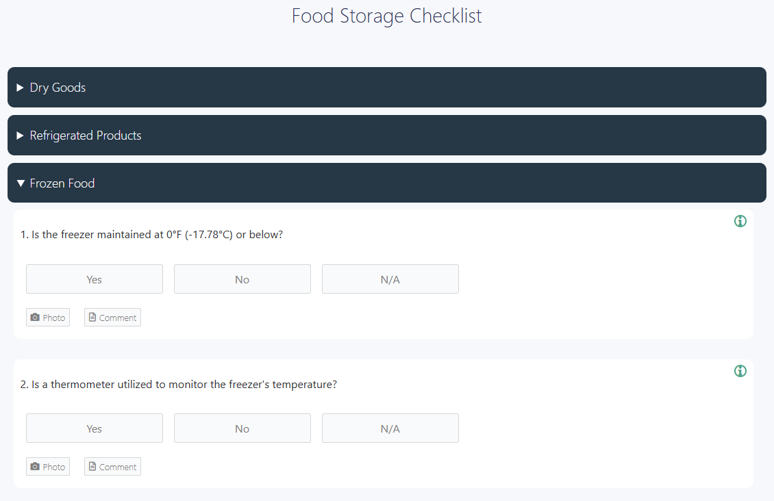This screenshot has width=774, height=501.
Task: Choose N/A for the thermometer question
Action: pyautogui.click(x=390, y=428)
